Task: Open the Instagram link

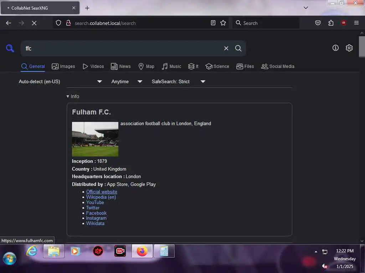Action: (x=96, y=218)
